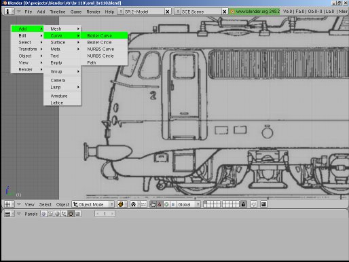Switch to the Shading context sphere icon

57,214
